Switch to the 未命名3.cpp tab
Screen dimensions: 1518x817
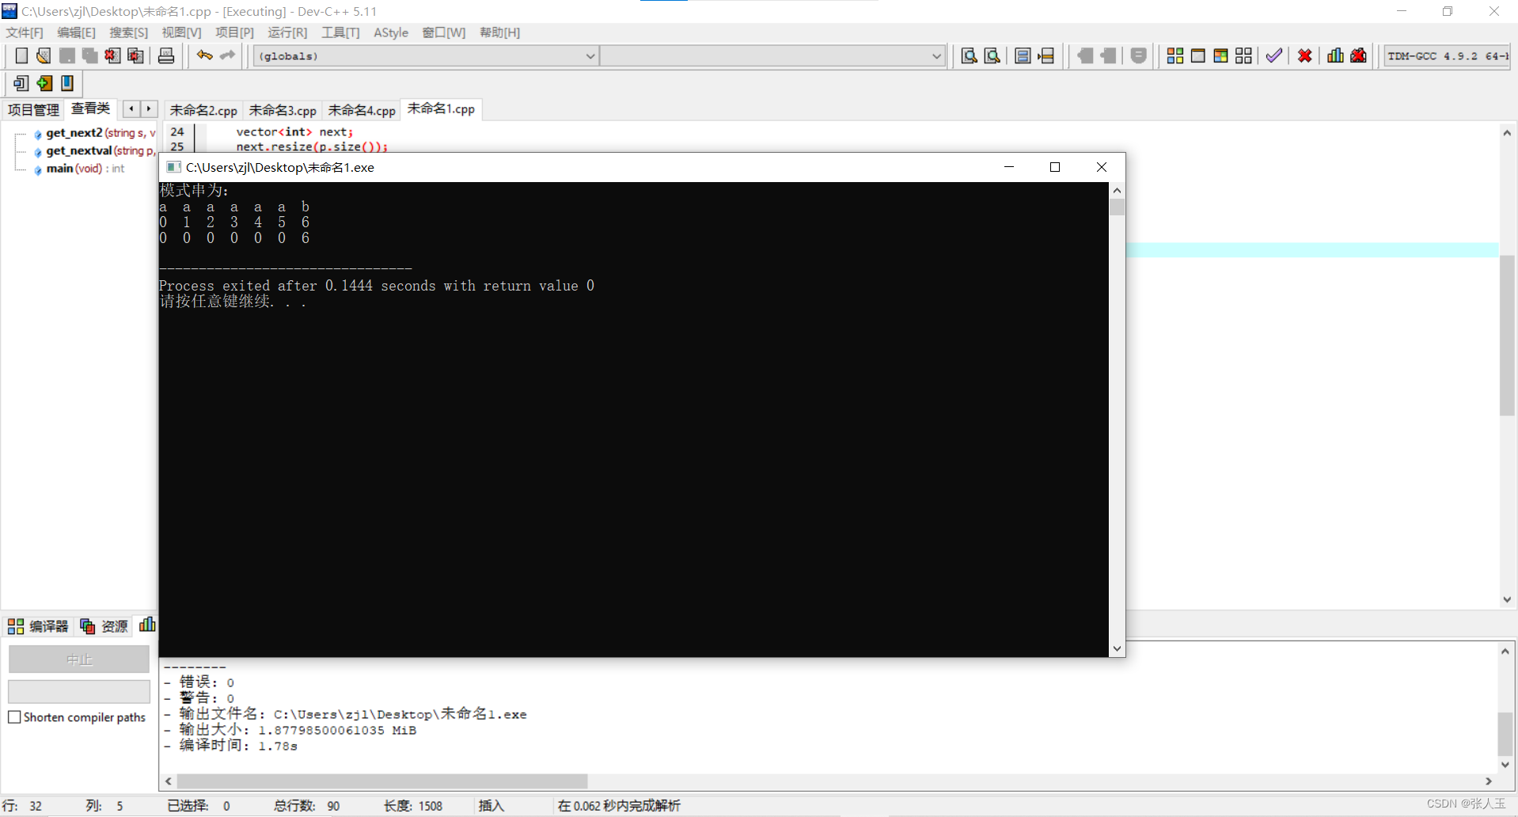tap(282, 110)
